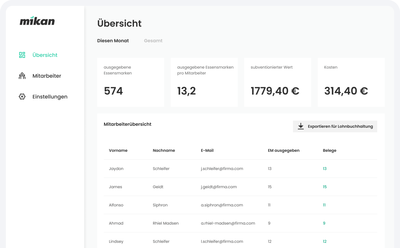Image resolution: width=400 pixels, height=248 pixels.
Task: Click the mikan logo
Action: pyautogui.click(x=37, y=21)
